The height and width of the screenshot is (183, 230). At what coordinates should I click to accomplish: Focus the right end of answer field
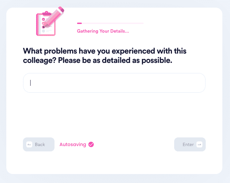click(x=199, y=83)
